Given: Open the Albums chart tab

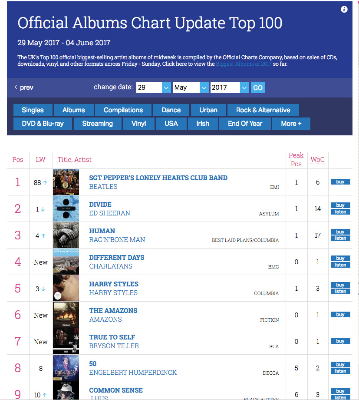Looking at the screenshot, I should click(73, 110).
